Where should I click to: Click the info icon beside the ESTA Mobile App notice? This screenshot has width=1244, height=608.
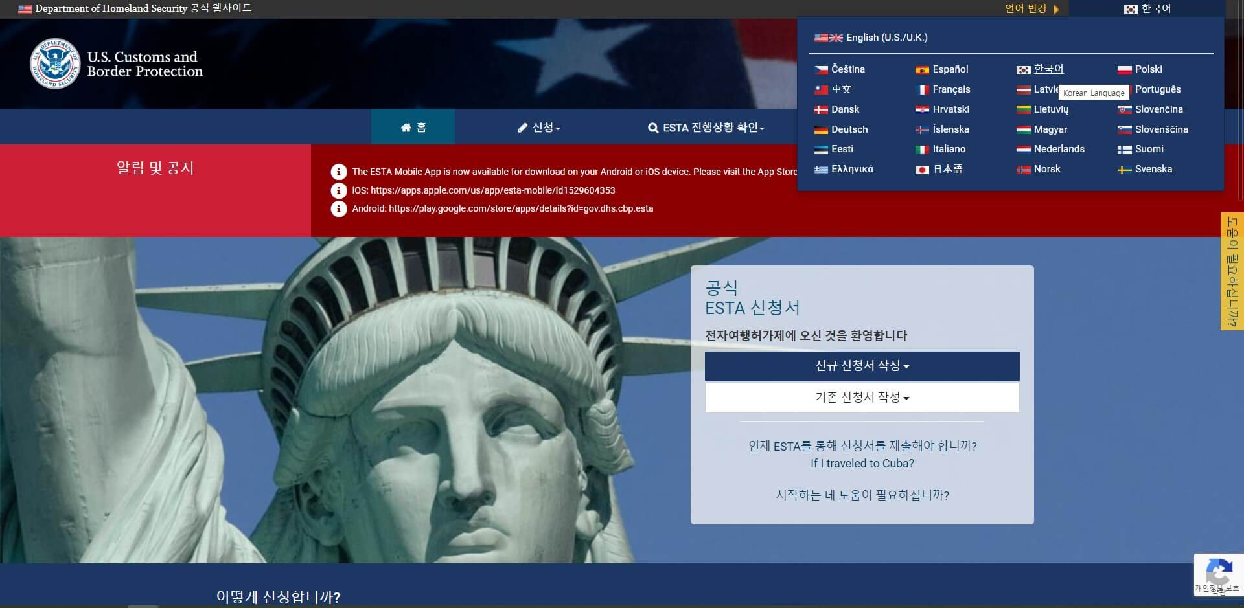tap(338, 172)
